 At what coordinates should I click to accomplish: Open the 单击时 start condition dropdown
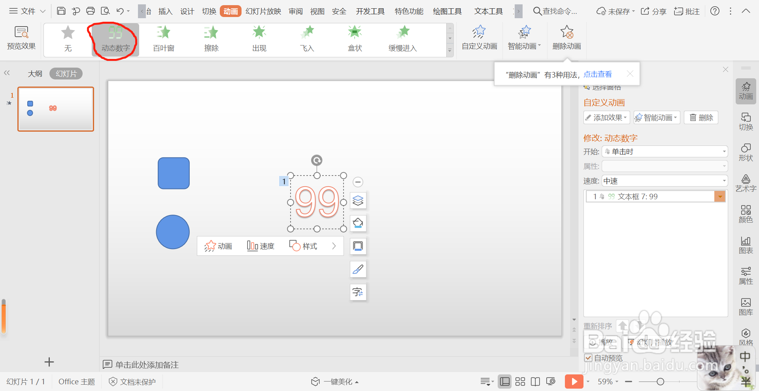724,151
